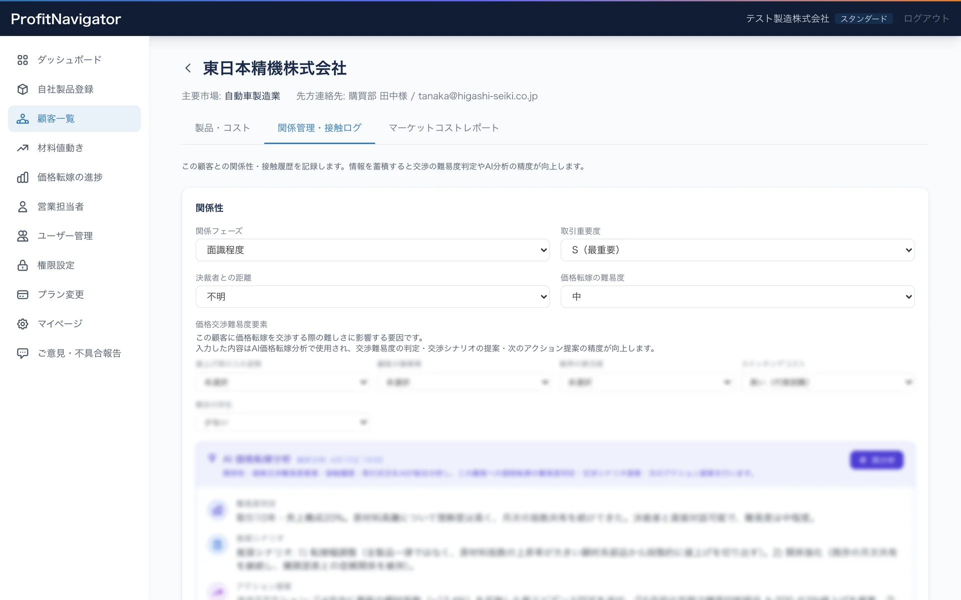Open the 決裁者との距離 dropdown showing 不明
Screen dimensions: 961x600
tap(372, 296)
